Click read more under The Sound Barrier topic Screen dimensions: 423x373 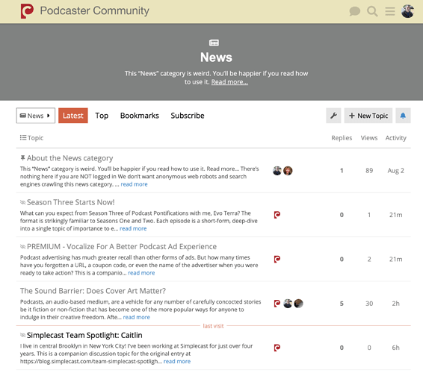click(136, 317)
